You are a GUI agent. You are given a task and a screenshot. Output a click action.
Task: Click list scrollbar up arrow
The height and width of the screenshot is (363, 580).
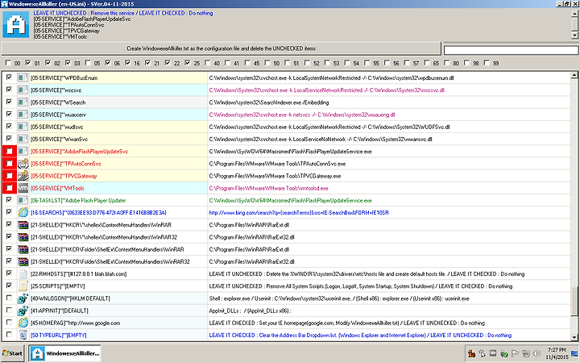[x=574, y=75]
